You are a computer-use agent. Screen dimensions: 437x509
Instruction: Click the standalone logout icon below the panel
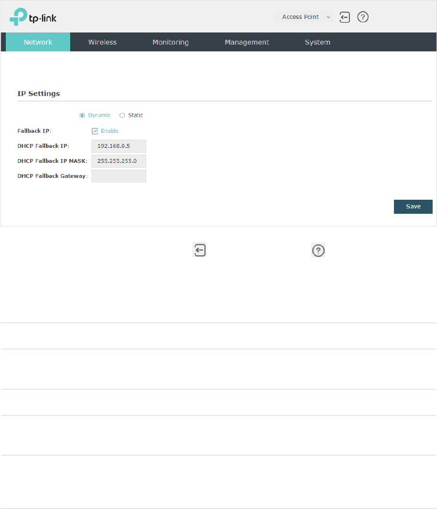coord(199,250)
